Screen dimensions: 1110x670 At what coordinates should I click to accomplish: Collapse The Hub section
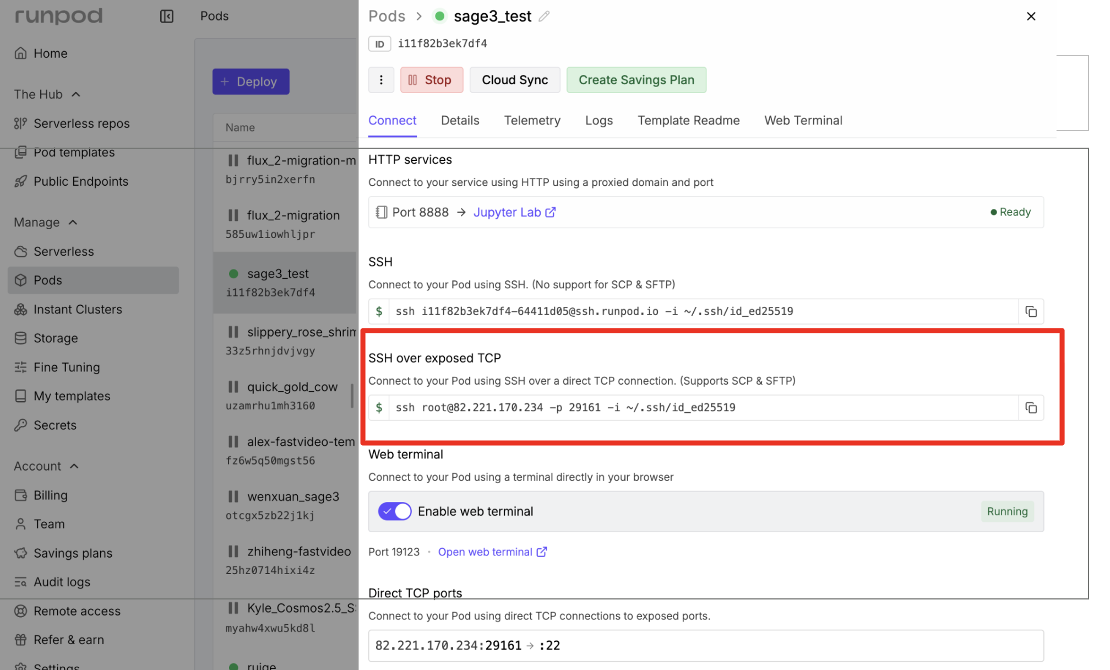pos(76,94)
